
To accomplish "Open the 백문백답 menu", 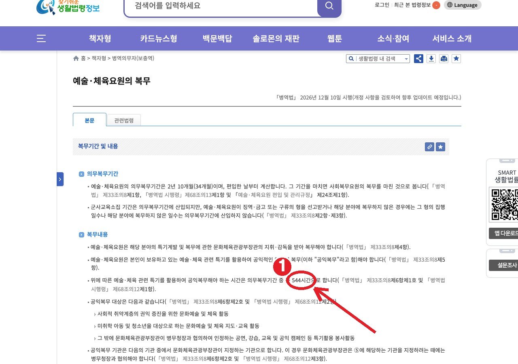I will [217, 38].
